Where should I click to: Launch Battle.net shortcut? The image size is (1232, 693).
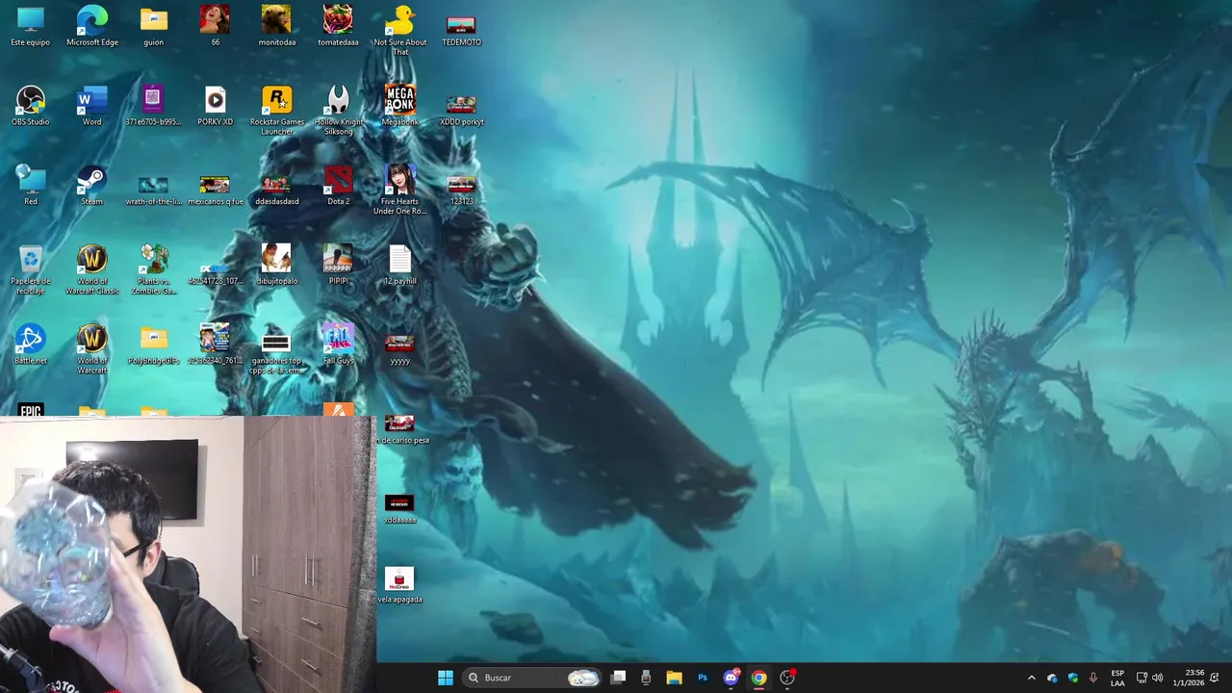(x=31, y=346)
